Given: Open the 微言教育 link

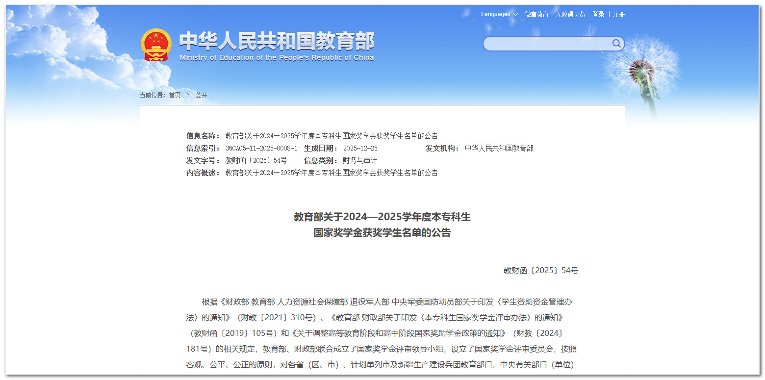Looking at the screenshot, I should [536, 14].
